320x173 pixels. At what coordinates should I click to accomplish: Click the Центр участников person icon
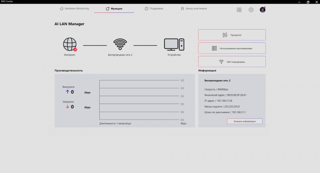(182, 9)
